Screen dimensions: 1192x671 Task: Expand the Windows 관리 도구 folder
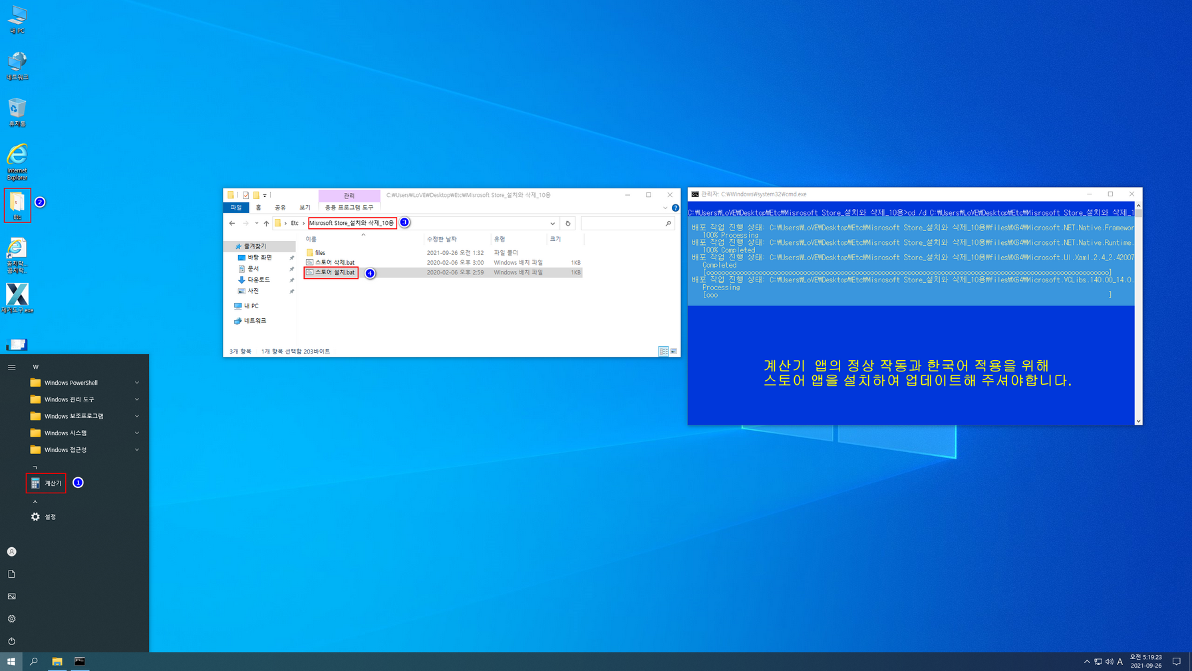click(86, 399)
